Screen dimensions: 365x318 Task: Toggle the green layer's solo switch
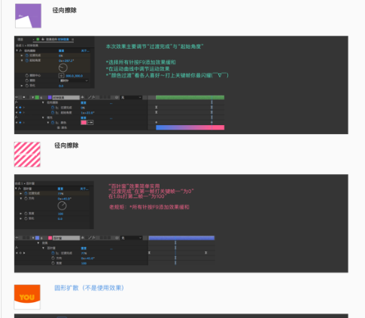coord(24,97)
